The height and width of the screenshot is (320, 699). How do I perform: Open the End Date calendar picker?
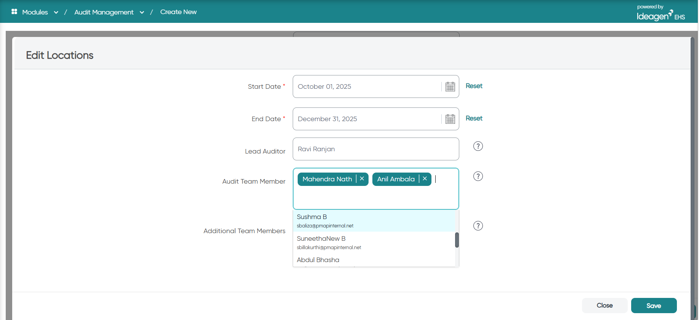tap(450, 119)
